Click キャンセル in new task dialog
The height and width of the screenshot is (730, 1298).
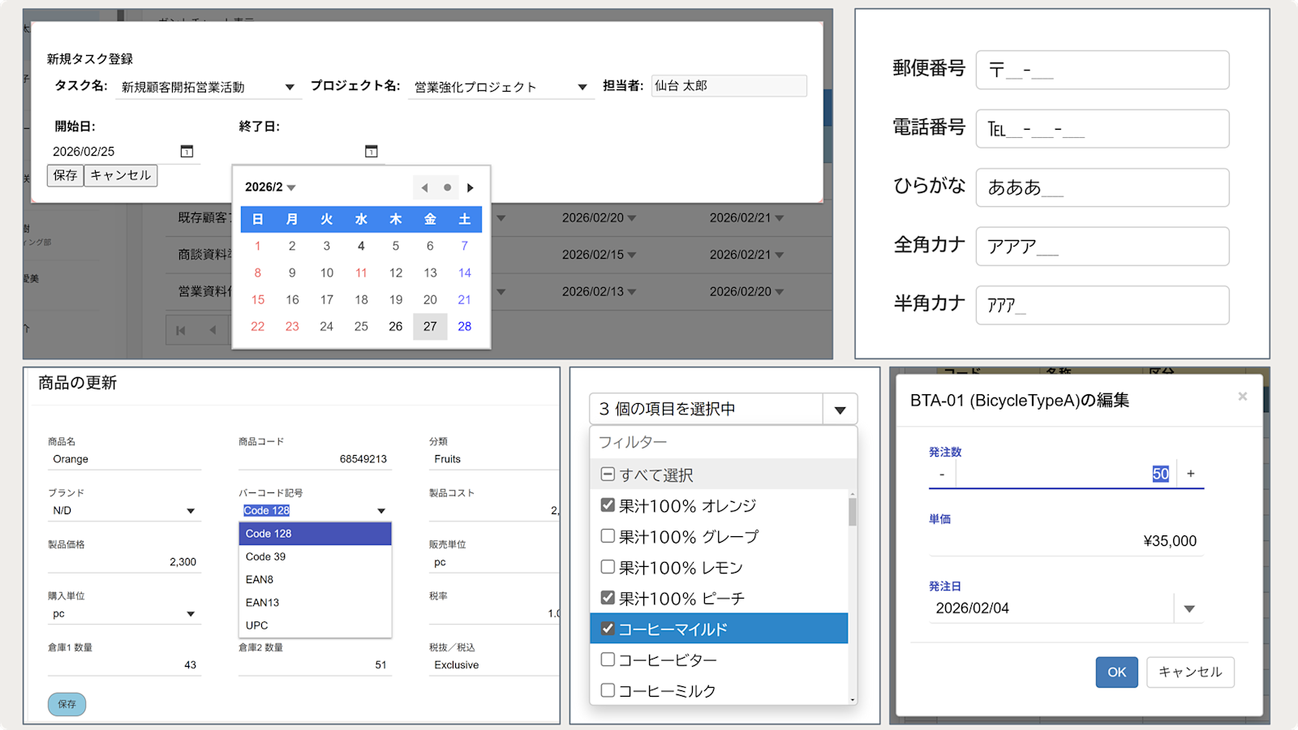click(121, 175)
